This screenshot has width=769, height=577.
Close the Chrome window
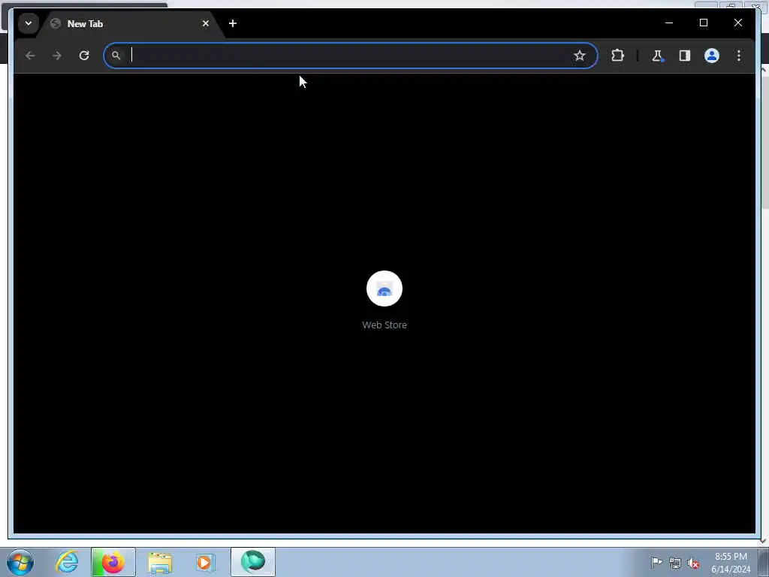737,23
